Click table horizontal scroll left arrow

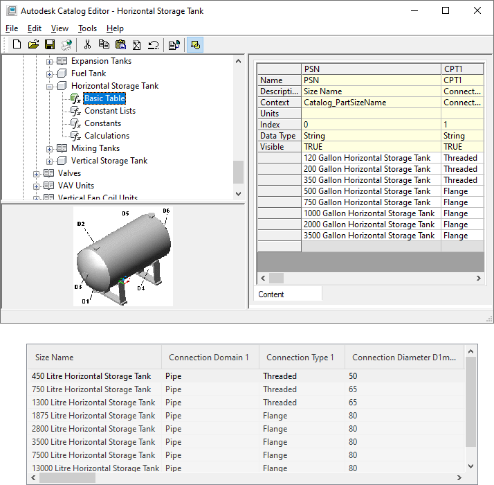263,278
